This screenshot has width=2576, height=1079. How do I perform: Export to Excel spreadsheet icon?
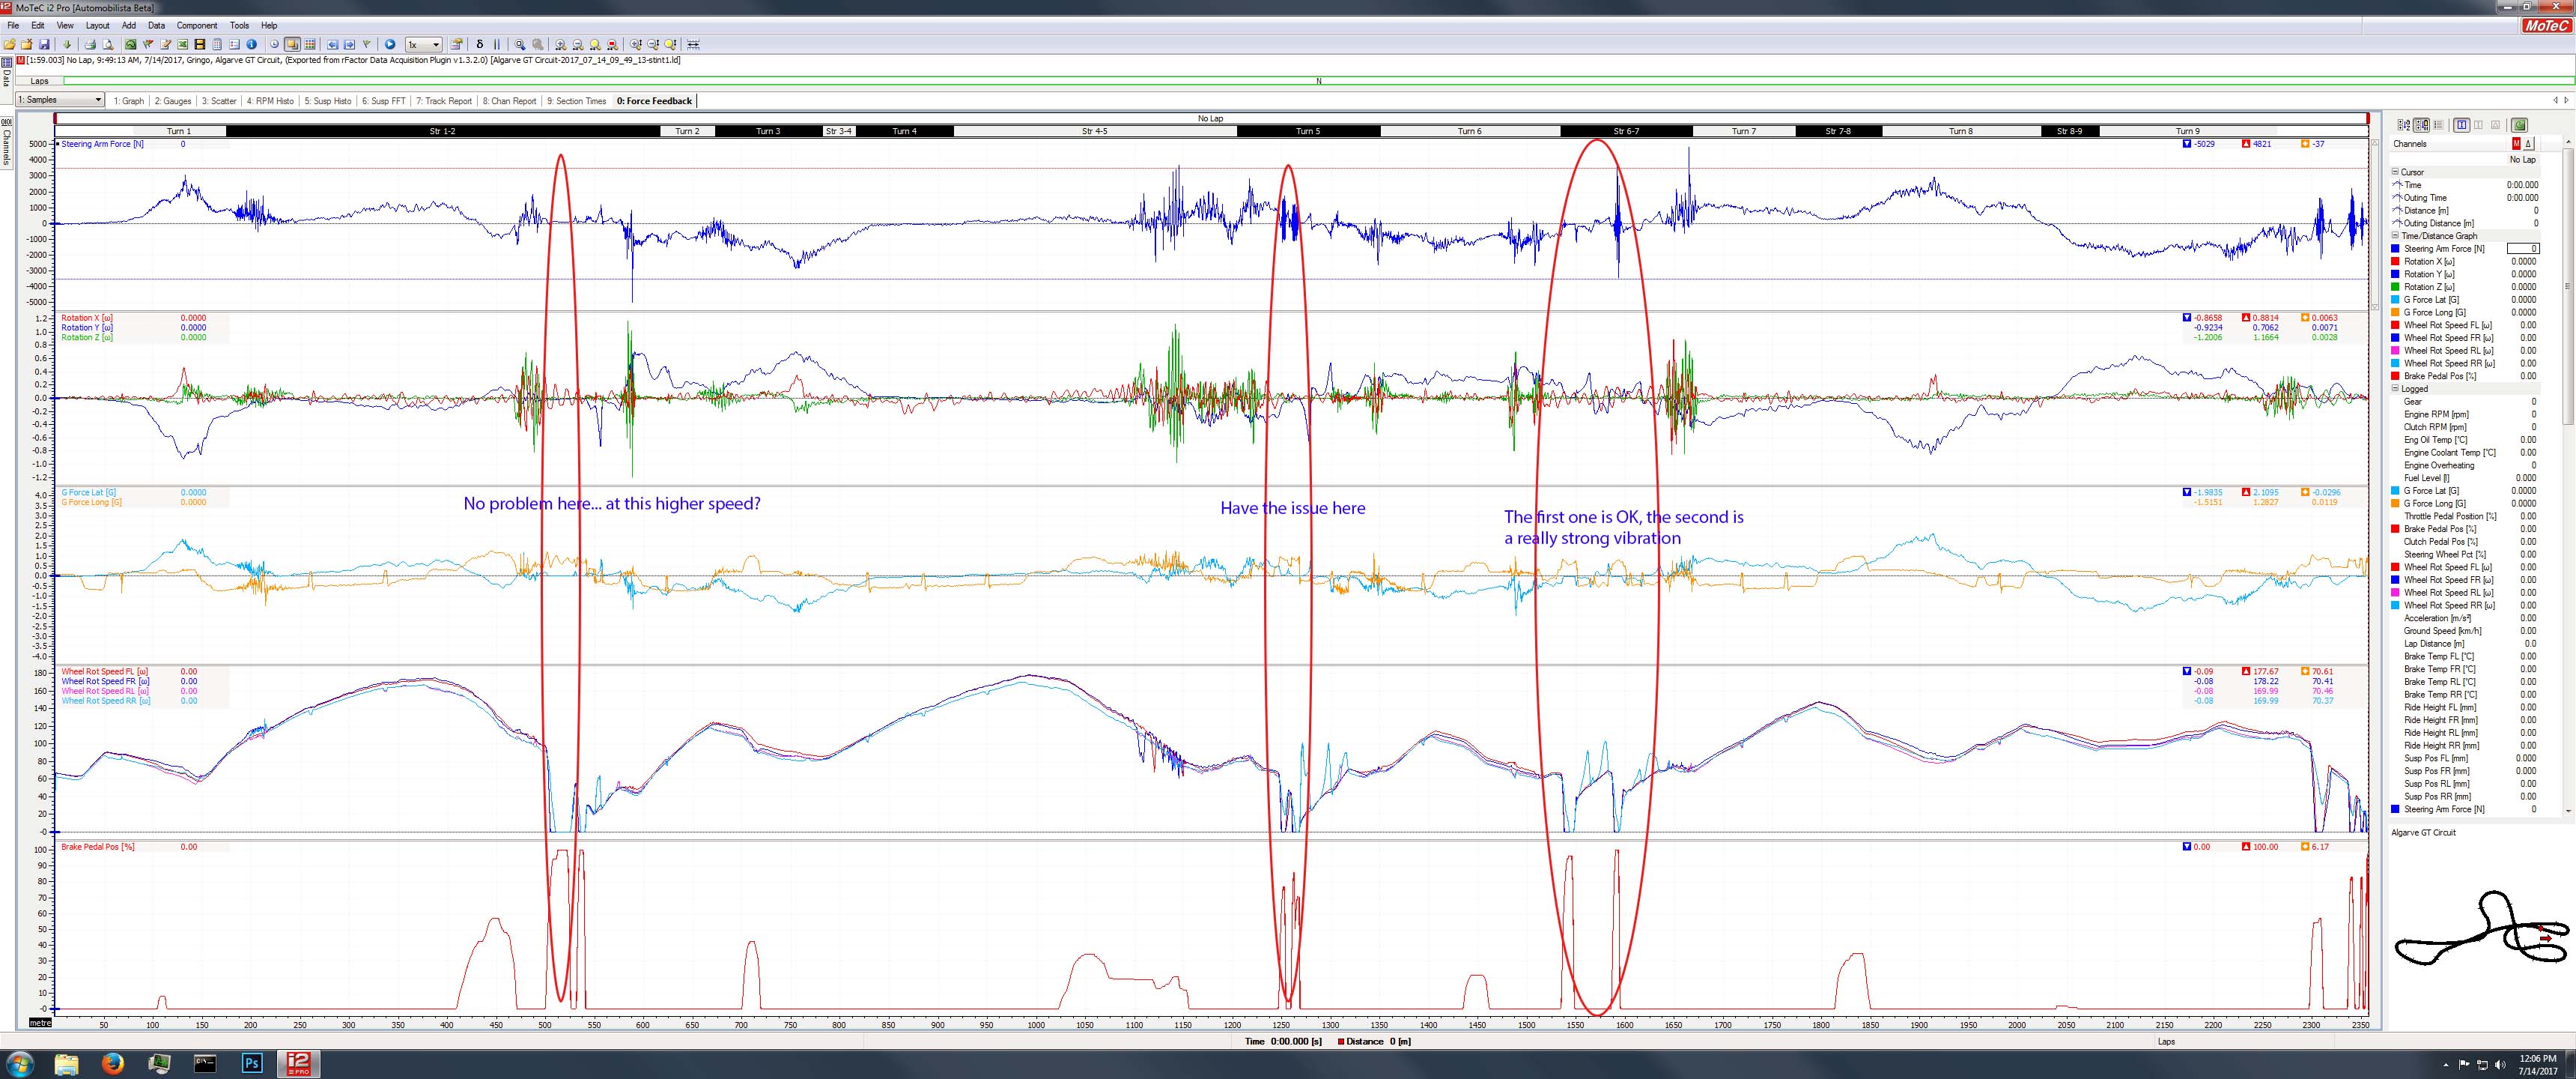(x=183, y=44)
